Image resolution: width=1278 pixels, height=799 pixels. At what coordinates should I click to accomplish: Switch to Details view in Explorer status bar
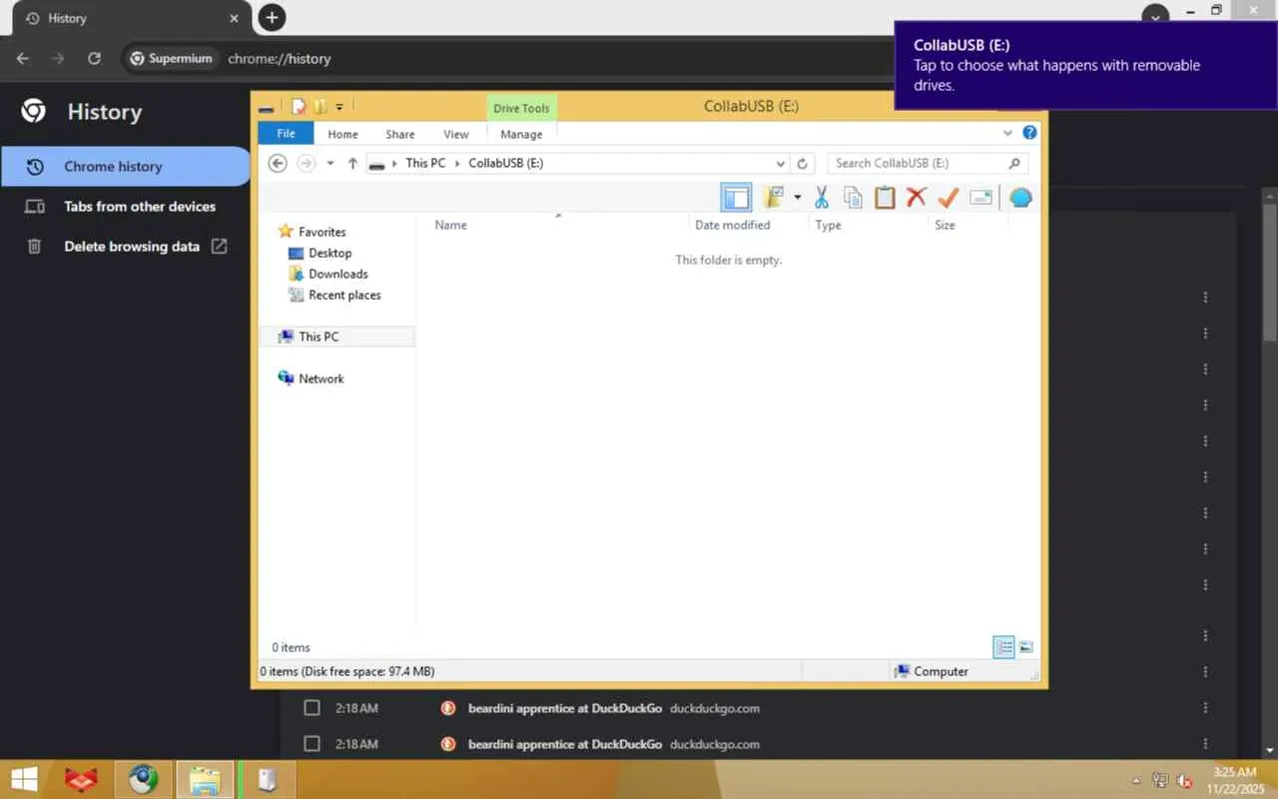(1004, 647)
